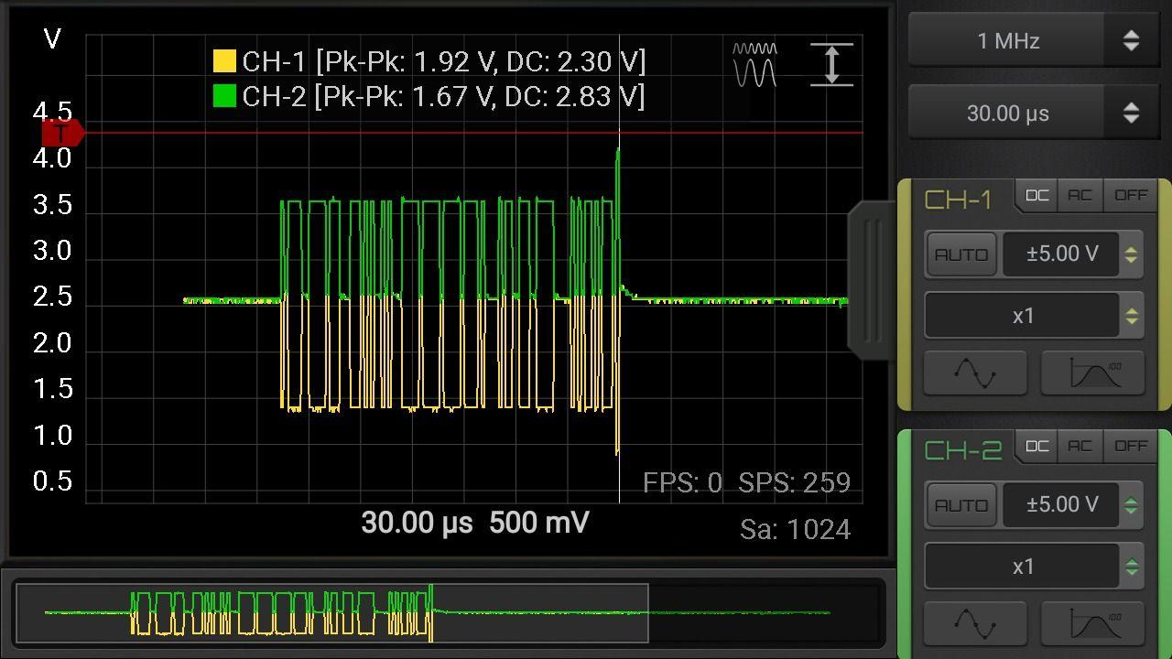Set CH-1 coupling to DC
Image resolution: width=1172 pixels, height=659 pixels.
coord(1036,196)
